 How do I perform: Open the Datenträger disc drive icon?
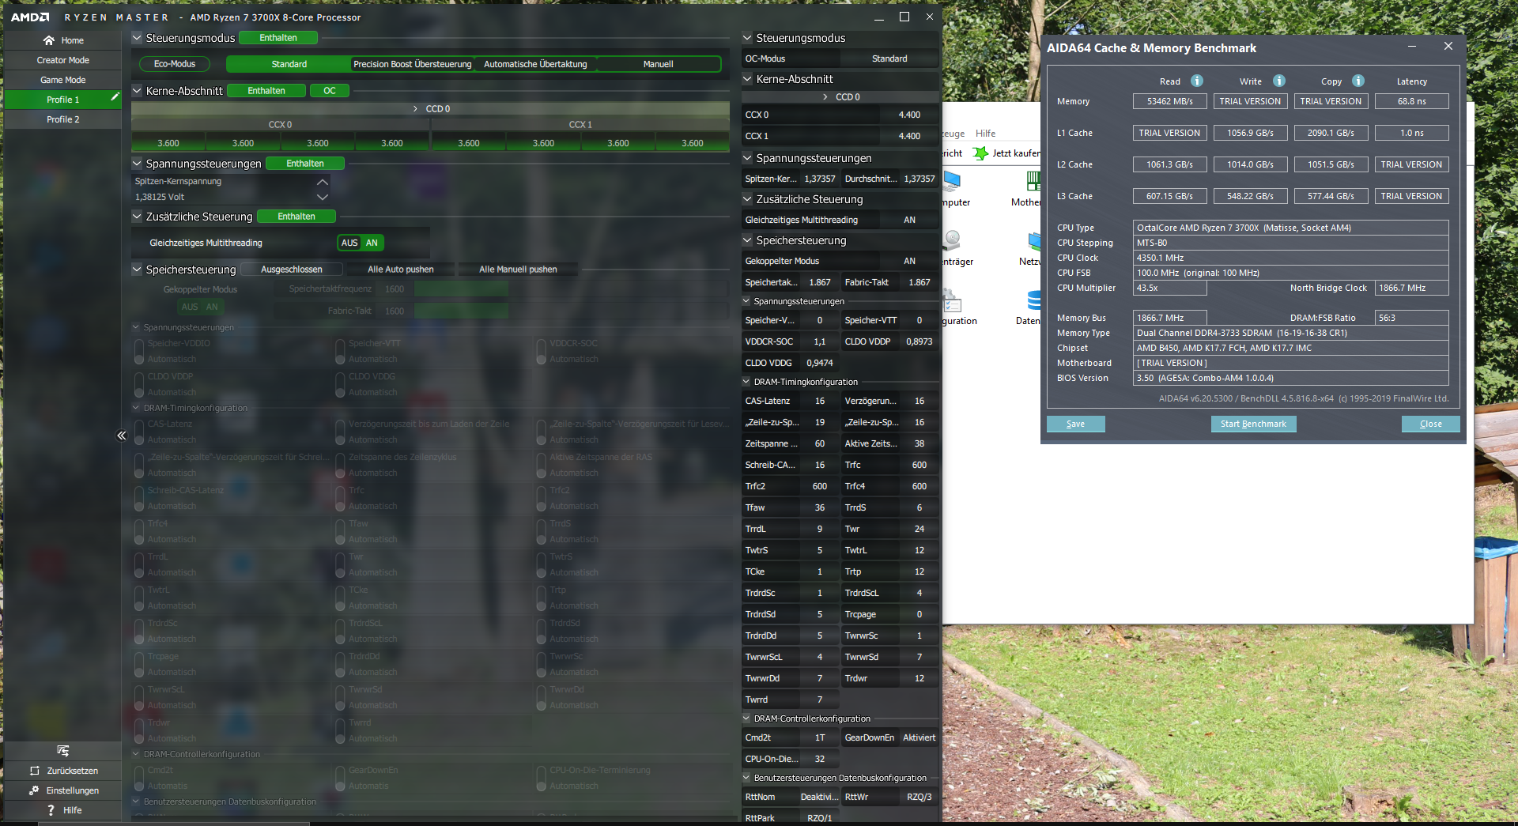tap(952, 240)
